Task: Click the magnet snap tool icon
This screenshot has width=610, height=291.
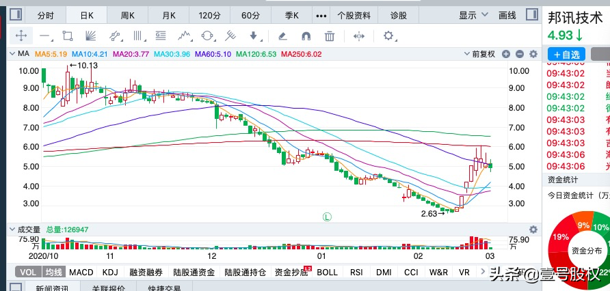Action: [x=305, y=36]
